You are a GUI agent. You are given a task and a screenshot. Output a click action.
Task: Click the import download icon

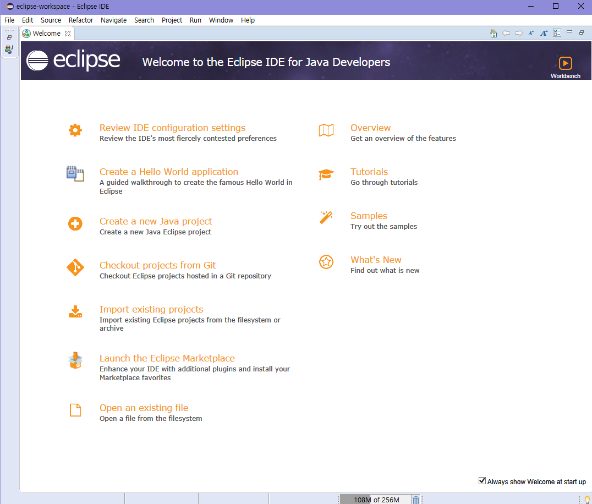pos(75,312)
